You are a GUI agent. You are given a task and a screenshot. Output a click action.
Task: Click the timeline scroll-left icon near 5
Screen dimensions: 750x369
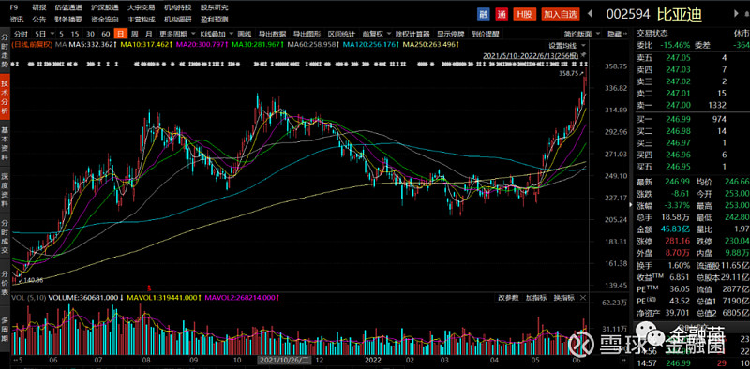tap(16, 360)
